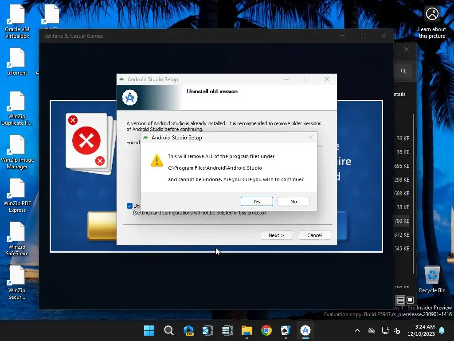
Task: Maximize the Solitaire & Casual Games window
Action: pyautogui.click(x=363, y=36)
